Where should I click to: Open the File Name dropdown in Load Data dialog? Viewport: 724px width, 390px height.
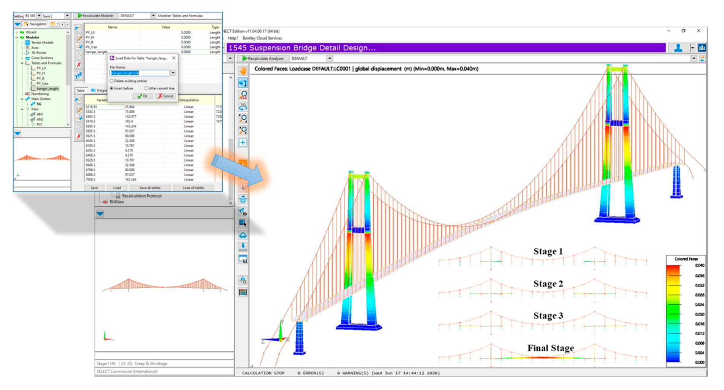173,73
